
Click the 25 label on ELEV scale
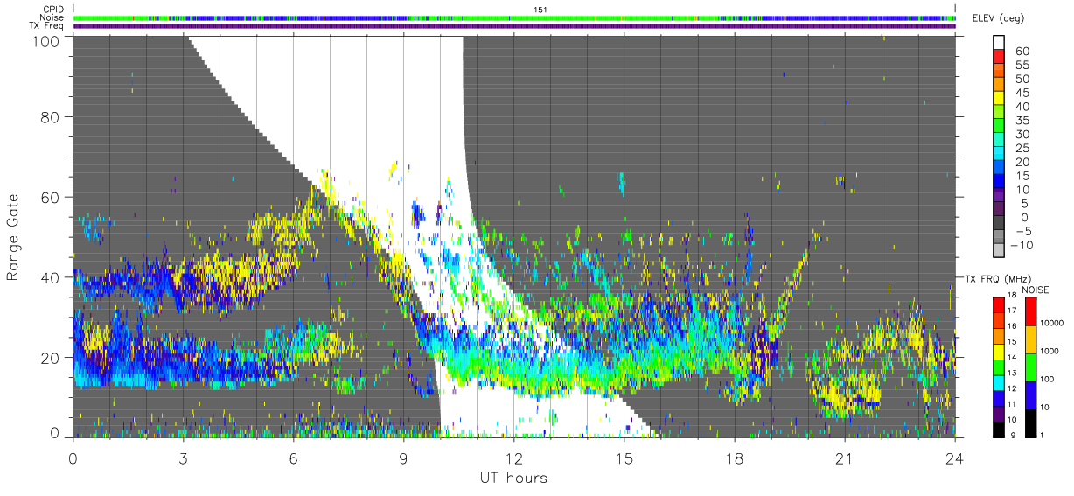coord(1022,148)
